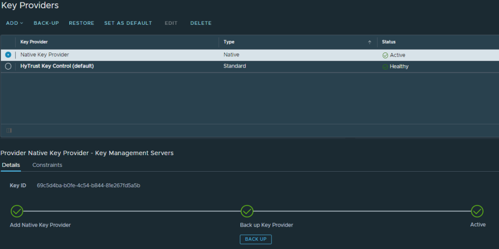Click BACK-UP in the top toolbar
This screenshot has height=249, width=499.
click(46, 23)
